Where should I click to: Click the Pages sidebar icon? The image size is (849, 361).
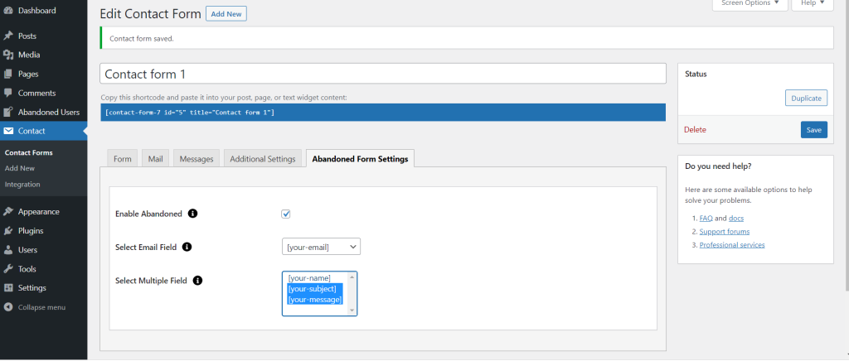click(8, 74)
